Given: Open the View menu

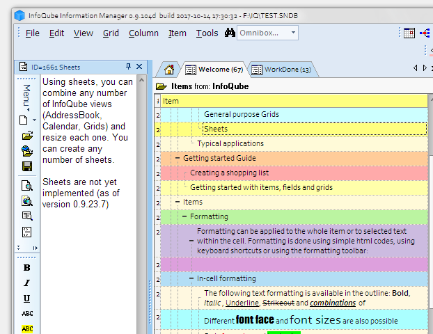Looking at the screenshot, I should point(83,33).
